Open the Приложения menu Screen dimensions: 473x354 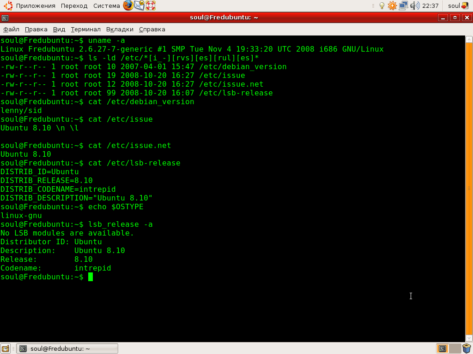(x=36, y=6)
